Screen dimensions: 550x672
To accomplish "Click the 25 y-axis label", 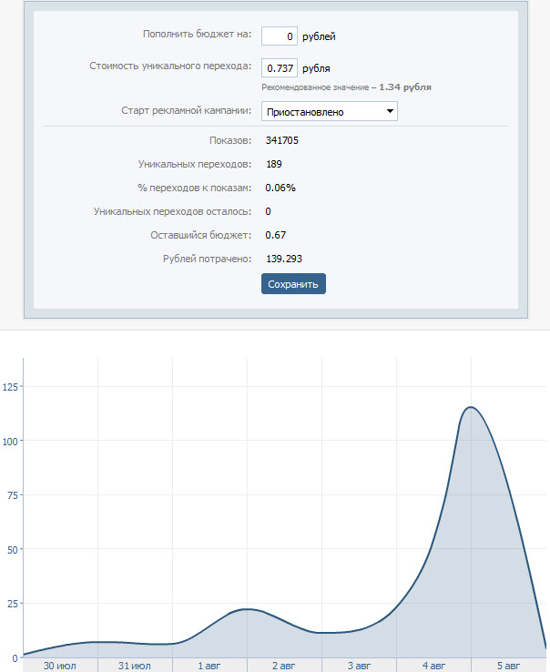I will (13, 604).
